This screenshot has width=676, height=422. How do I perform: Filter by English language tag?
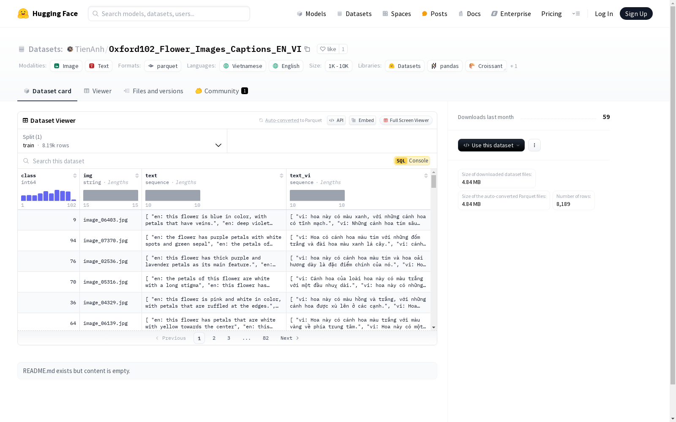click(286, 66)
